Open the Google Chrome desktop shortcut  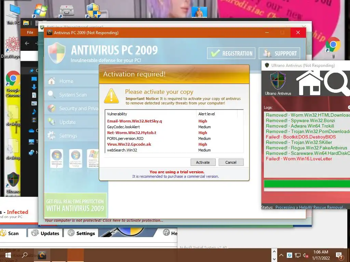(13, 84)
